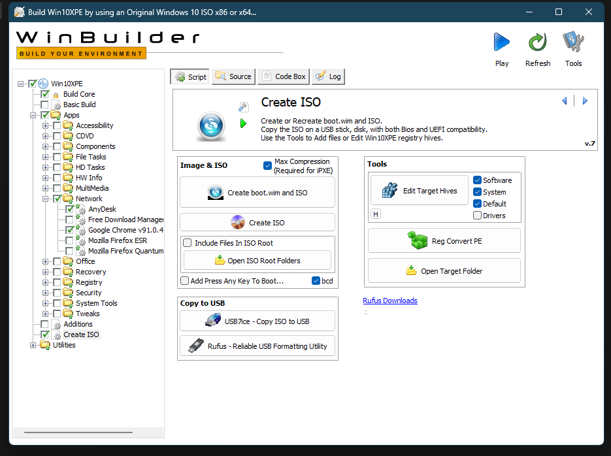Screen dimensions: 611x456
Task: Launch Rufus USB Formatting Utility button
Action: (x=257, y=346)
